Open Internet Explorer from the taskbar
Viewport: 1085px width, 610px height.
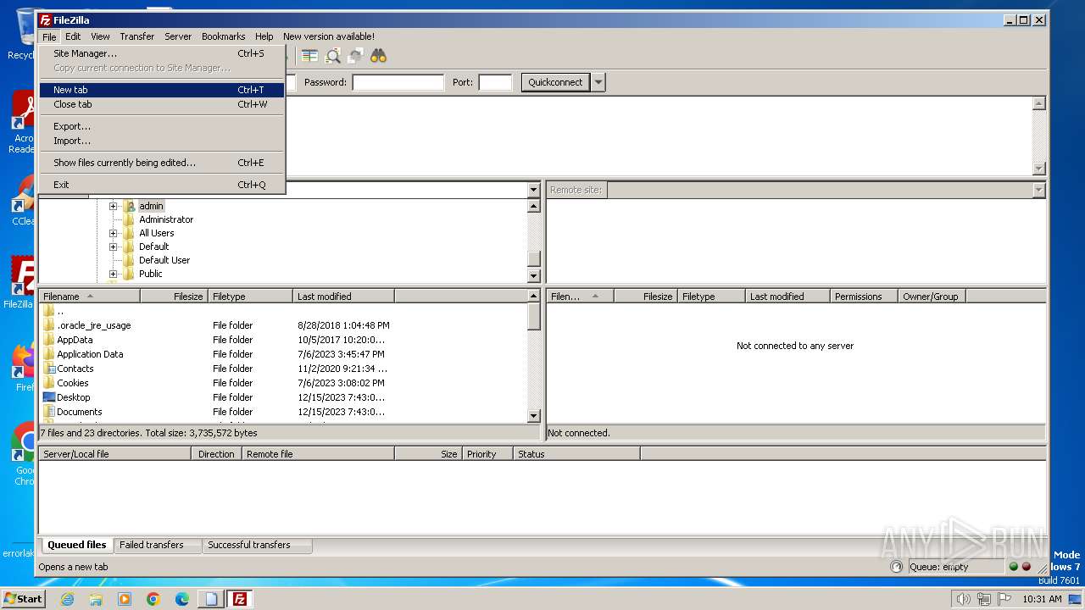coord(67,599)
